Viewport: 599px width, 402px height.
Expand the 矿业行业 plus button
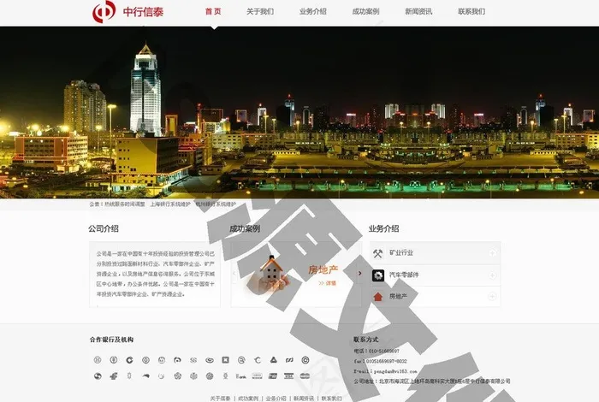coord(492,253)
